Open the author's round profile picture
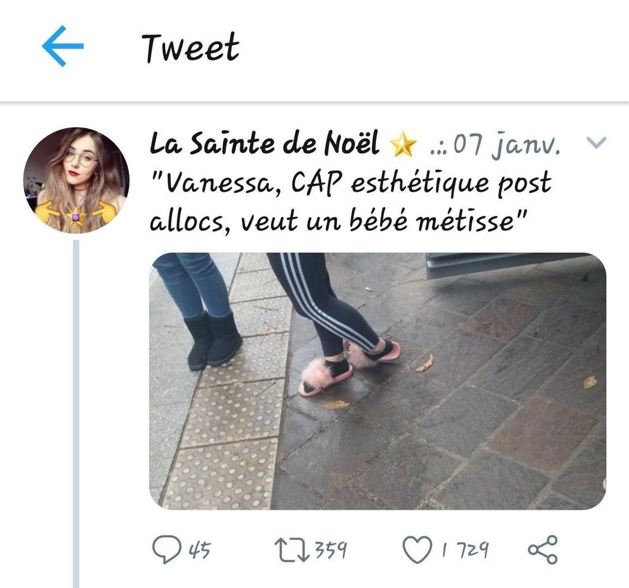 [x=76, y=181]
